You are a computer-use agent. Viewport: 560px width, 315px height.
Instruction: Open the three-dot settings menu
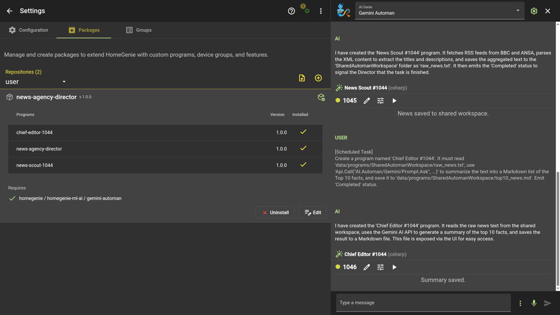[x=321, y=11]
